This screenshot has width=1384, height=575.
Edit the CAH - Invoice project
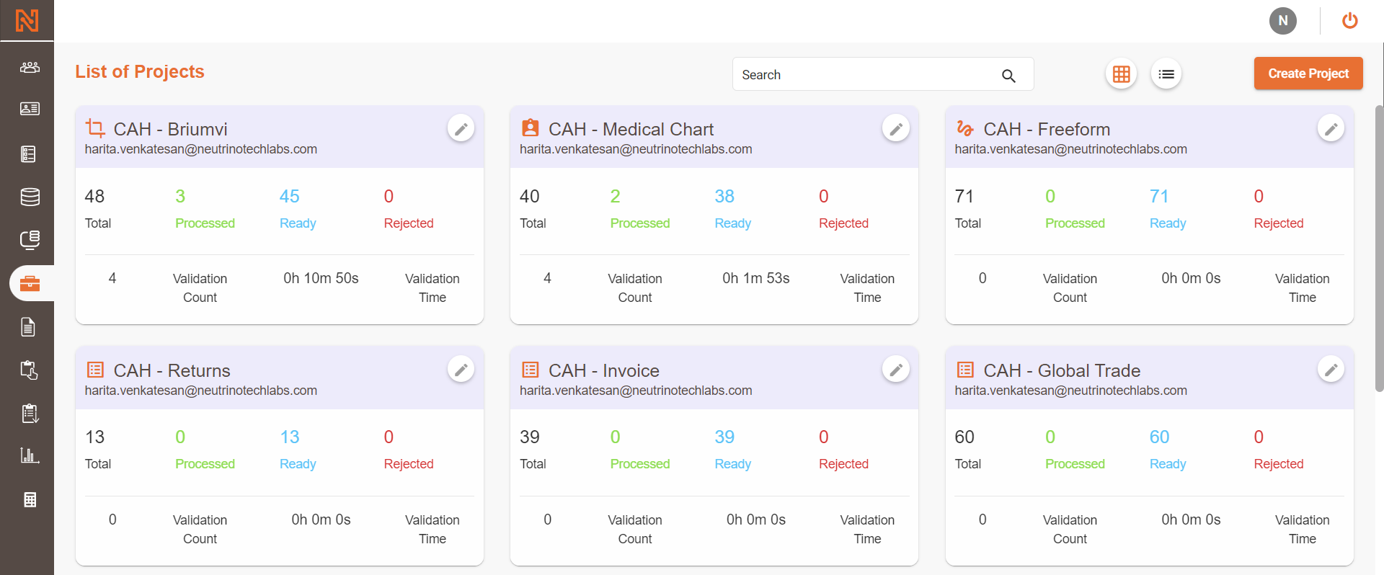click(895, 370)
